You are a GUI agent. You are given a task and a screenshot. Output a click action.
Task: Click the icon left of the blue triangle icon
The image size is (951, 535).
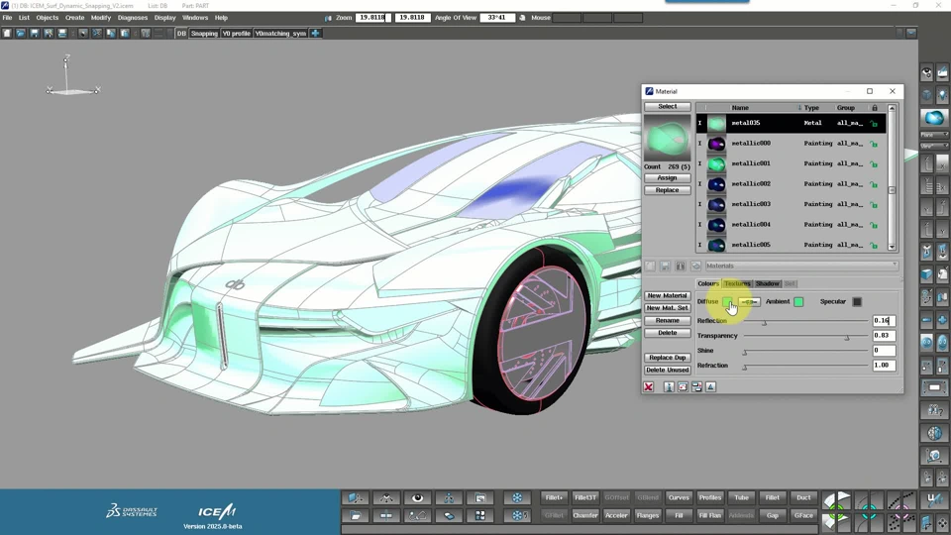[696, 387]
